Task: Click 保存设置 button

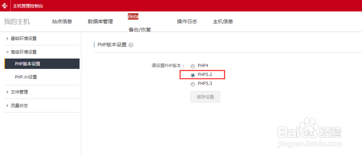Action: [x=205, y=97]
